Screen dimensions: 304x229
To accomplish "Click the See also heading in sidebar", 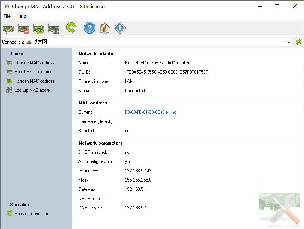I will tap(20, 205).
